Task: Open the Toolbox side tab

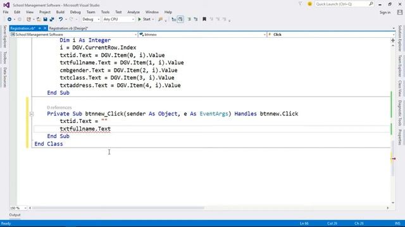Action: point(4,57)
